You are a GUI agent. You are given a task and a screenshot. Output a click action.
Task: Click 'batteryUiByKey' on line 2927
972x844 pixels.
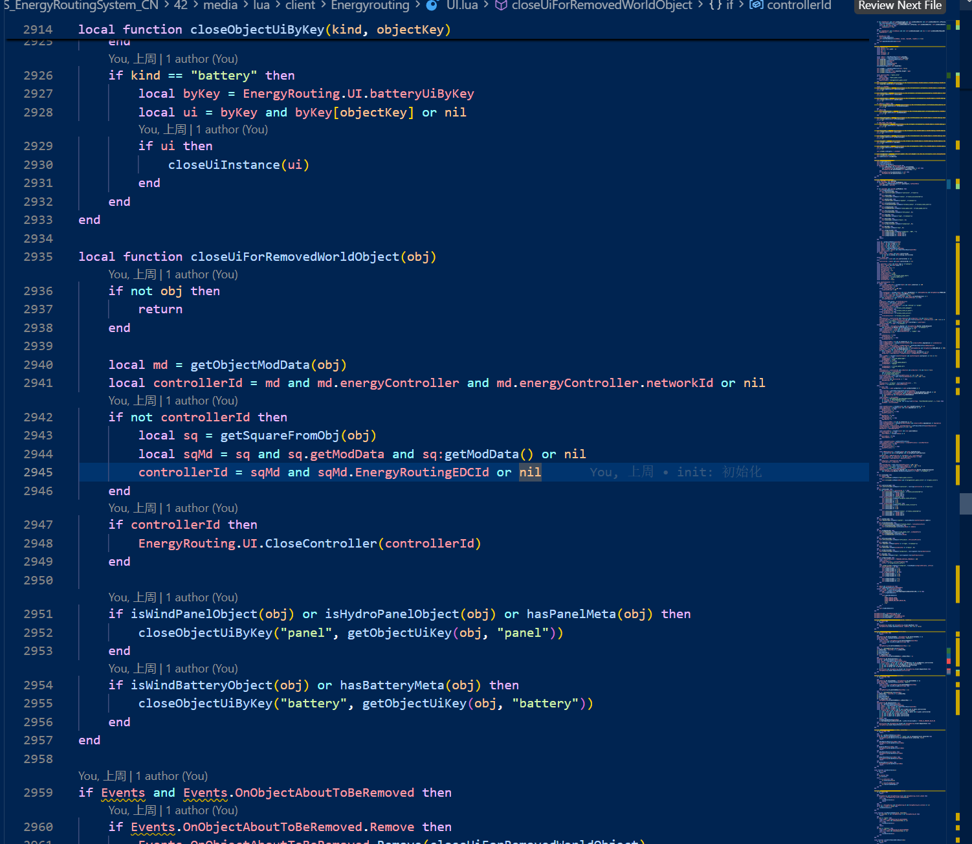tap(422, 94)
